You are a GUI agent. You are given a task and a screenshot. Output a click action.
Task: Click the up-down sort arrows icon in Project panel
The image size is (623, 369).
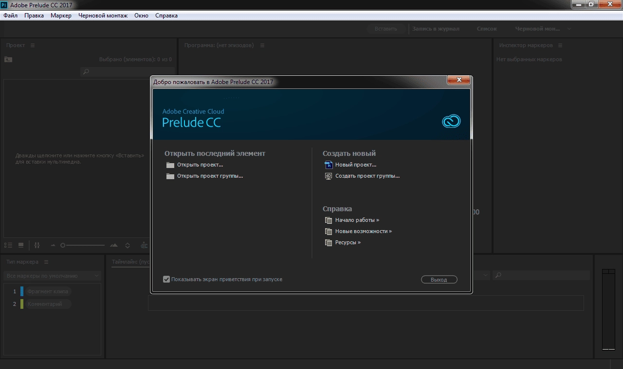point(128,246)
